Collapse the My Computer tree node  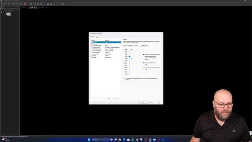pyautogui.click(x=2, y=12)
